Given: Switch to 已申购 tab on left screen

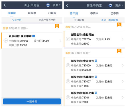Looking at the screenshot, I should tap(52, 13).
